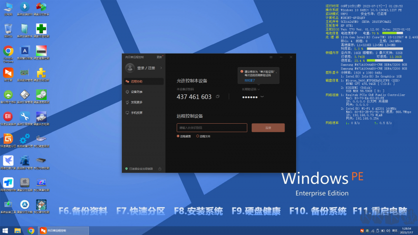The width and height of the screenshot is (418, 235).
Task: Expand the chevron beside 登录 / 注册
Action: click(161, 68)
